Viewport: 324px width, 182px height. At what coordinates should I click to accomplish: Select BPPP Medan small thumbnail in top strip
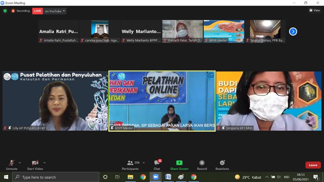(224, 31)
